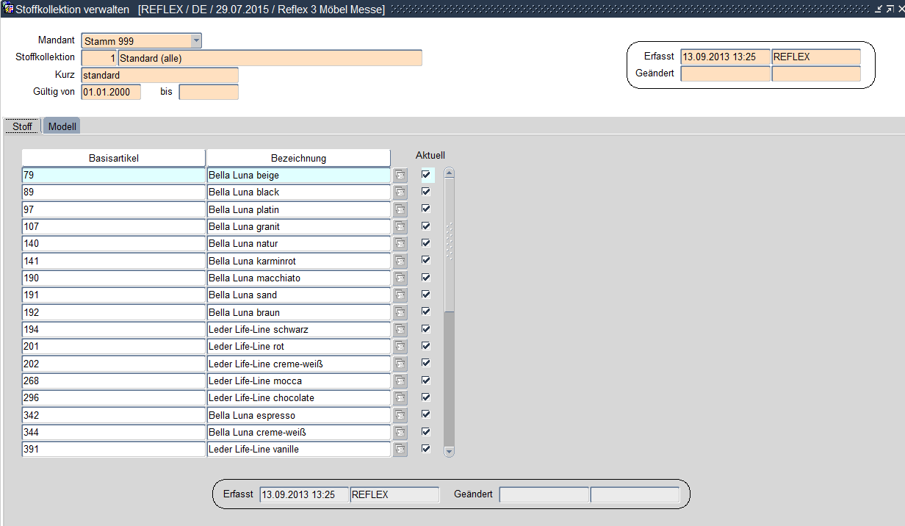
Task: Click the empty 'bis' date field
Action: tap(209, 92)
